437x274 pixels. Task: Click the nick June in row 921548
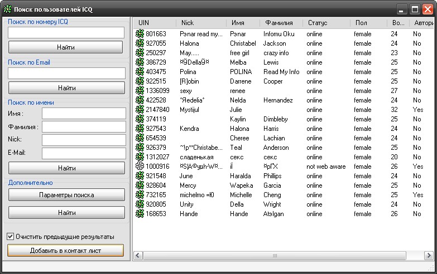click(186, 176)
